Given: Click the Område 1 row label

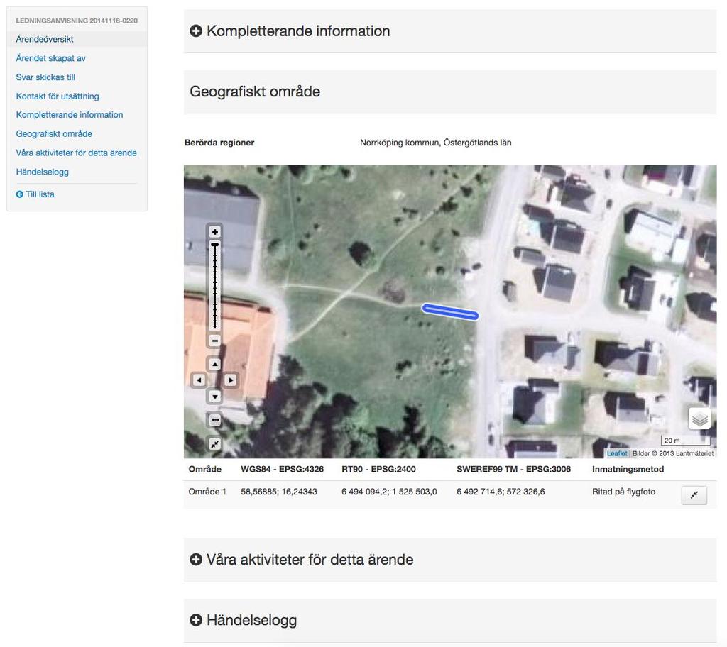Looking at the screenshot, I should click(x=207, y=491).
